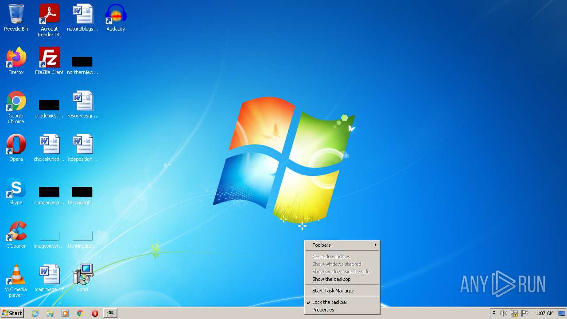Image resolution: width=567 pixels, height=319 pixels.
Task: Open the Recycle Bin desktop icon
Action: [16, 18]
